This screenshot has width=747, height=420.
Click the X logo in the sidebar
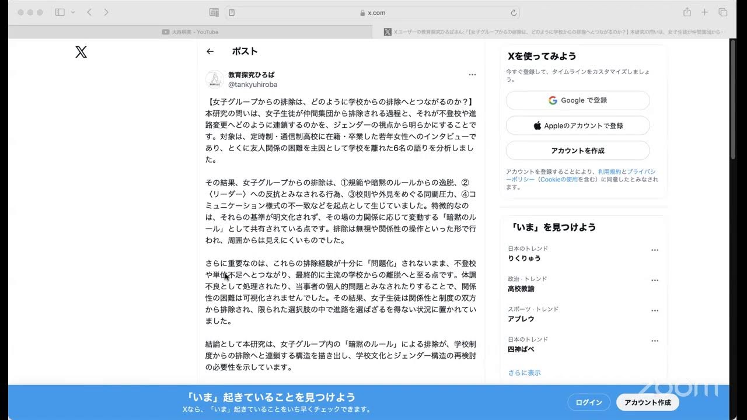81,52
